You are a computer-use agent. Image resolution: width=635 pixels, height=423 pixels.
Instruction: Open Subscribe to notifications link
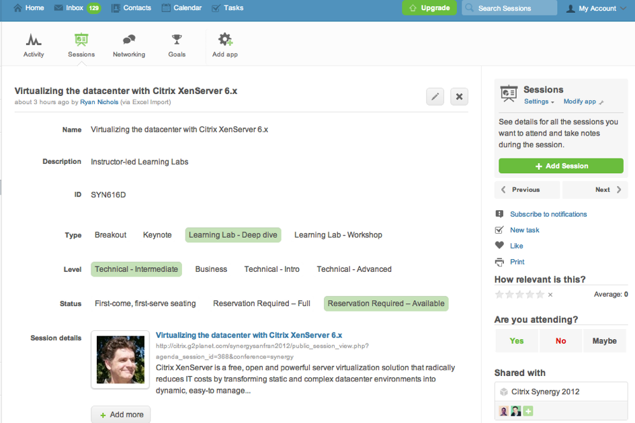point(548,214)
